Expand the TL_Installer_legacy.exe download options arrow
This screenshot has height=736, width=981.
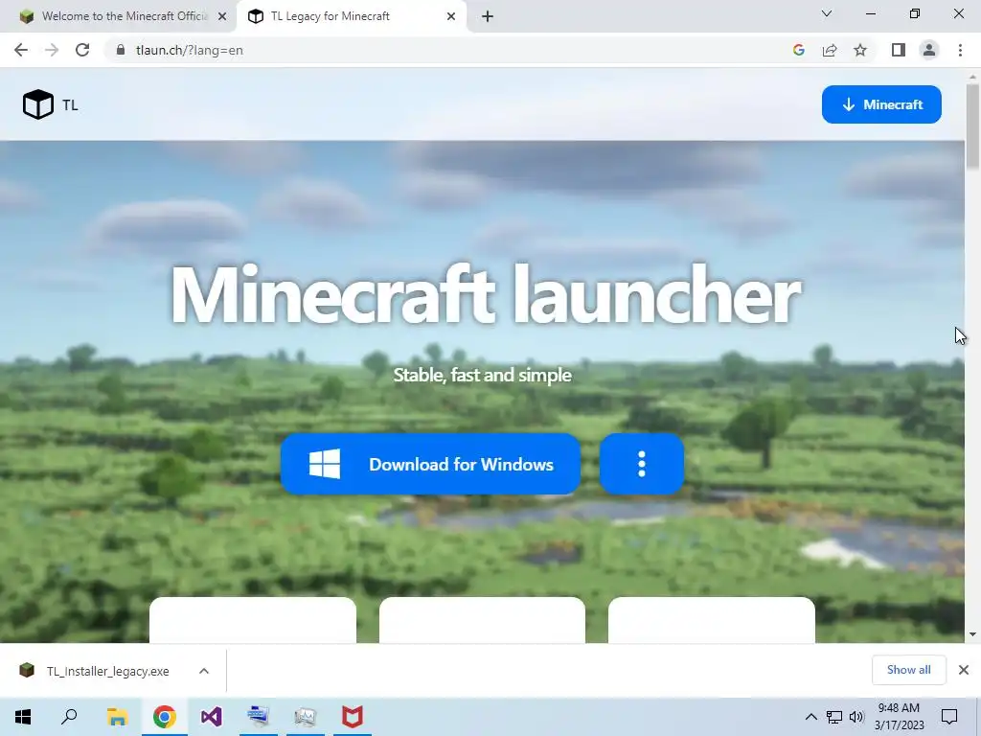[204, 671]
